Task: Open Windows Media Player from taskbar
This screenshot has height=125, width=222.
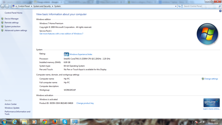Action: (34, 122)
